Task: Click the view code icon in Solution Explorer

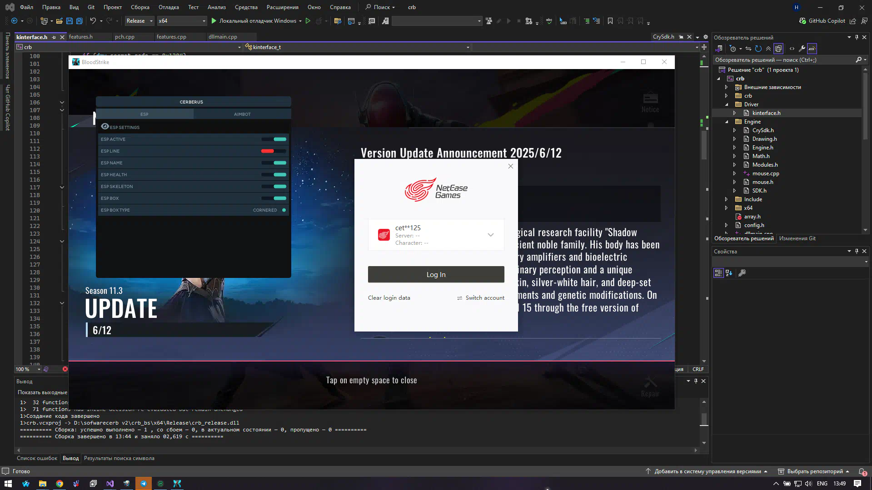Action: click(x=792, y=49)
